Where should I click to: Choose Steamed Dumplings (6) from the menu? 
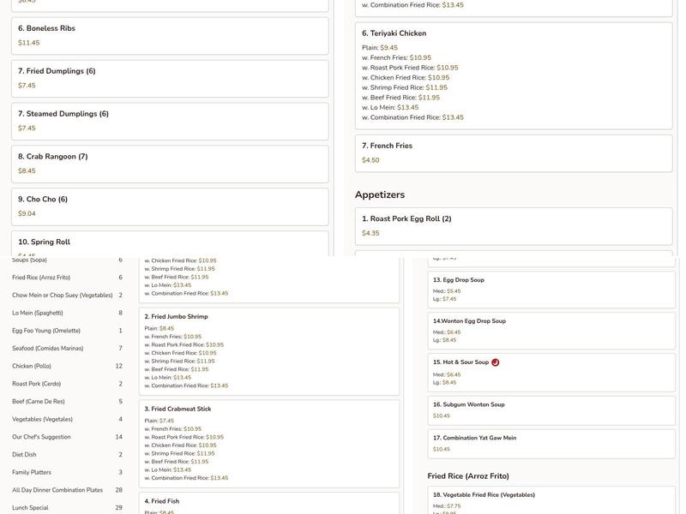pos(170,121)
